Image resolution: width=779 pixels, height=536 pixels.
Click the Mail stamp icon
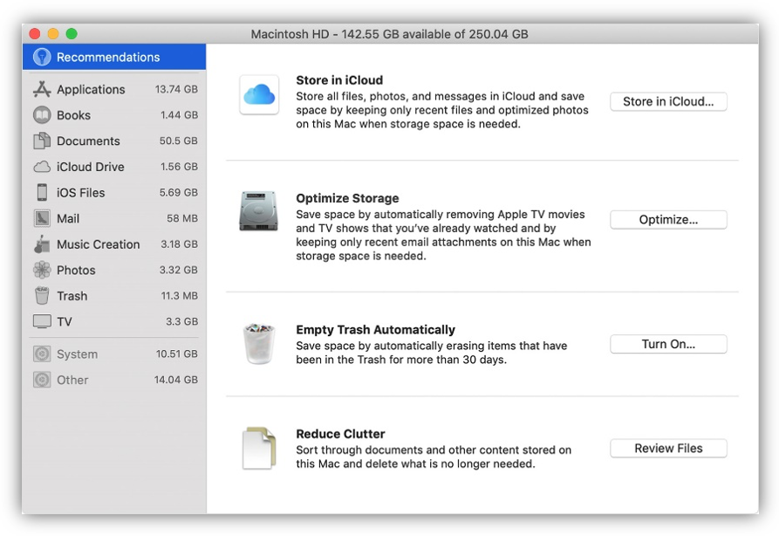coord(42,218)
